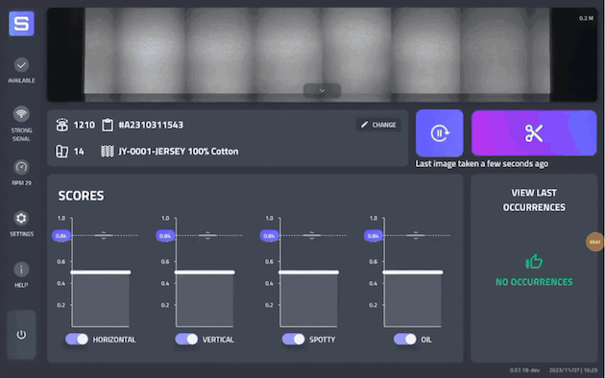Image resolution: width=605 pixels, height=378 pixels.
Task: Click the 0.84 badge on Spotty chart
Action: (269, 236)
